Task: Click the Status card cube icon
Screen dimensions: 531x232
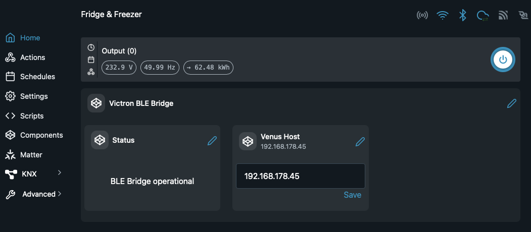Action: coord(100,140)
